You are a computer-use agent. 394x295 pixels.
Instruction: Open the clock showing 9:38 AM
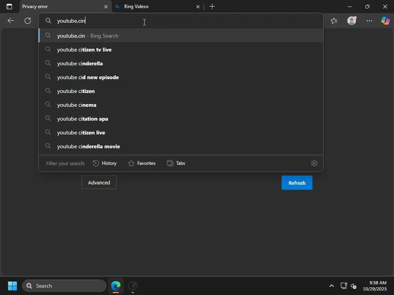(x=375, y=286)
